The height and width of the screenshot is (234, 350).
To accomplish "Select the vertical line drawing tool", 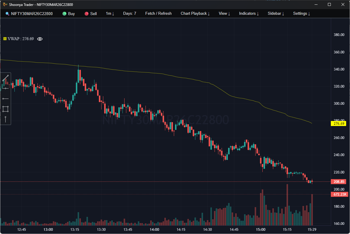I will tap(5, 119).
